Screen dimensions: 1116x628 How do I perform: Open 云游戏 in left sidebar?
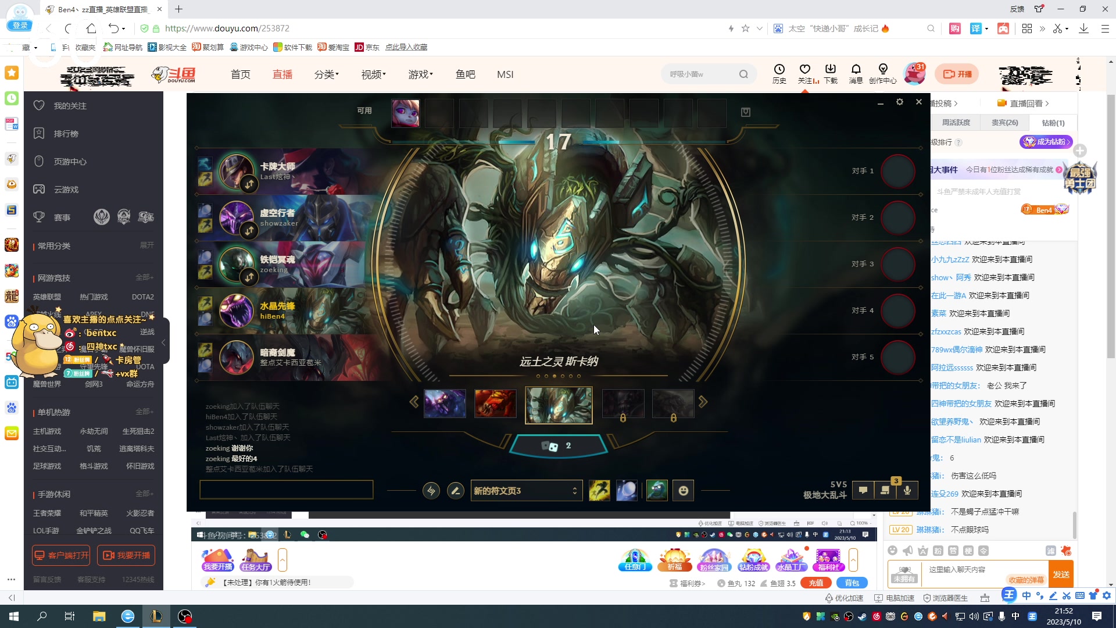[66, 190]
